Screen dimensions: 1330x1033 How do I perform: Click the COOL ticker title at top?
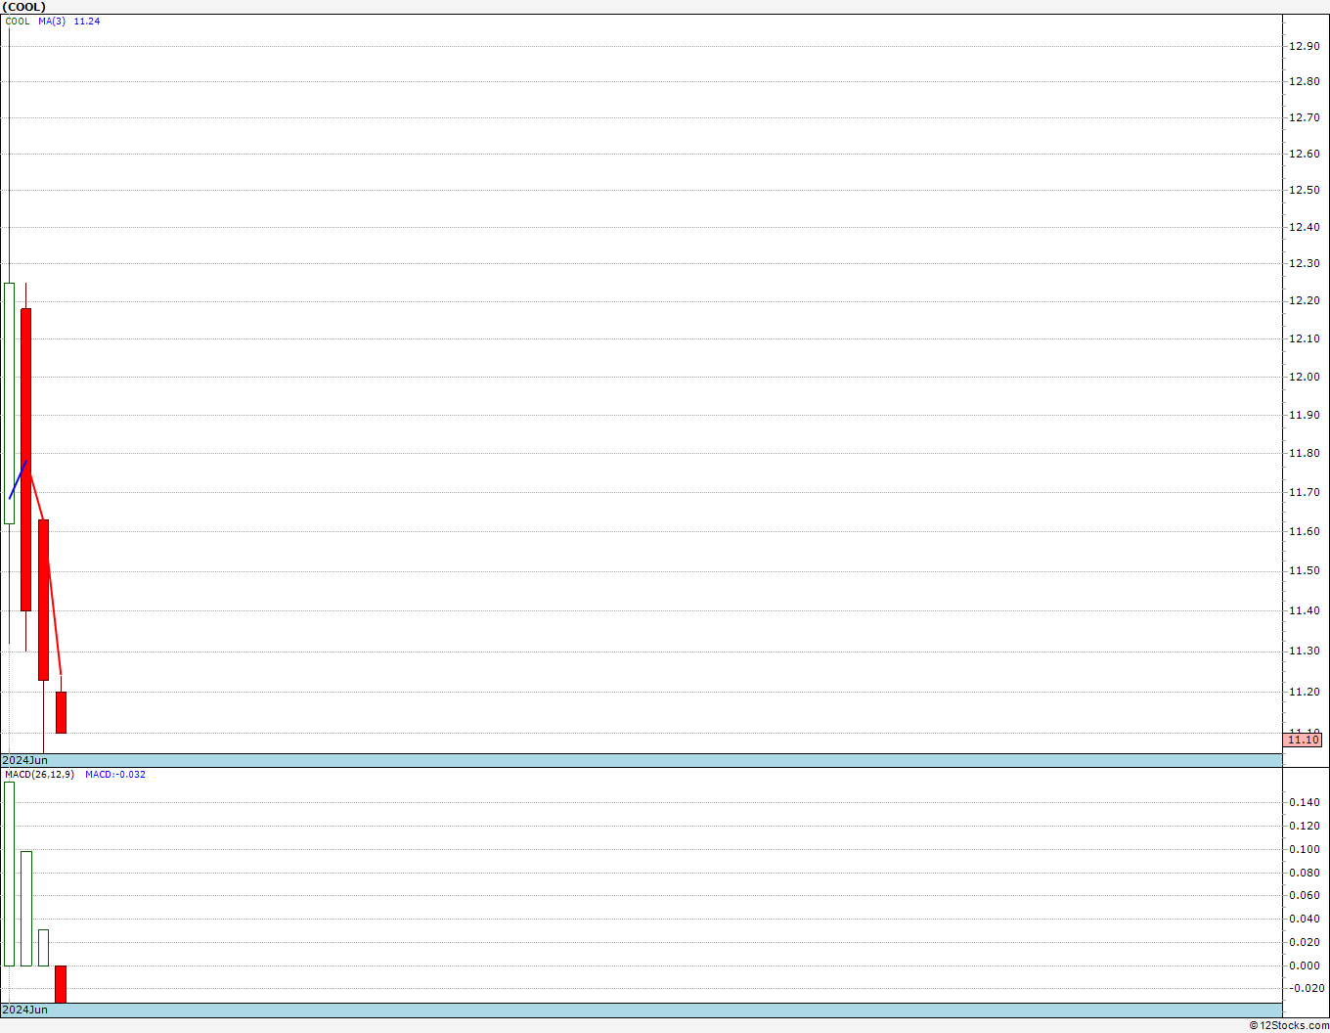coord(23,7)
